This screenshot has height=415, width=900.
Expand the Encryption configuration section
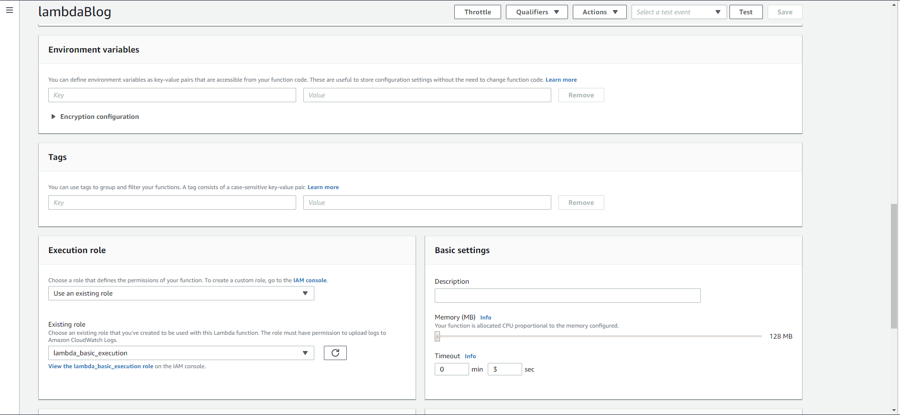point(95,117)
